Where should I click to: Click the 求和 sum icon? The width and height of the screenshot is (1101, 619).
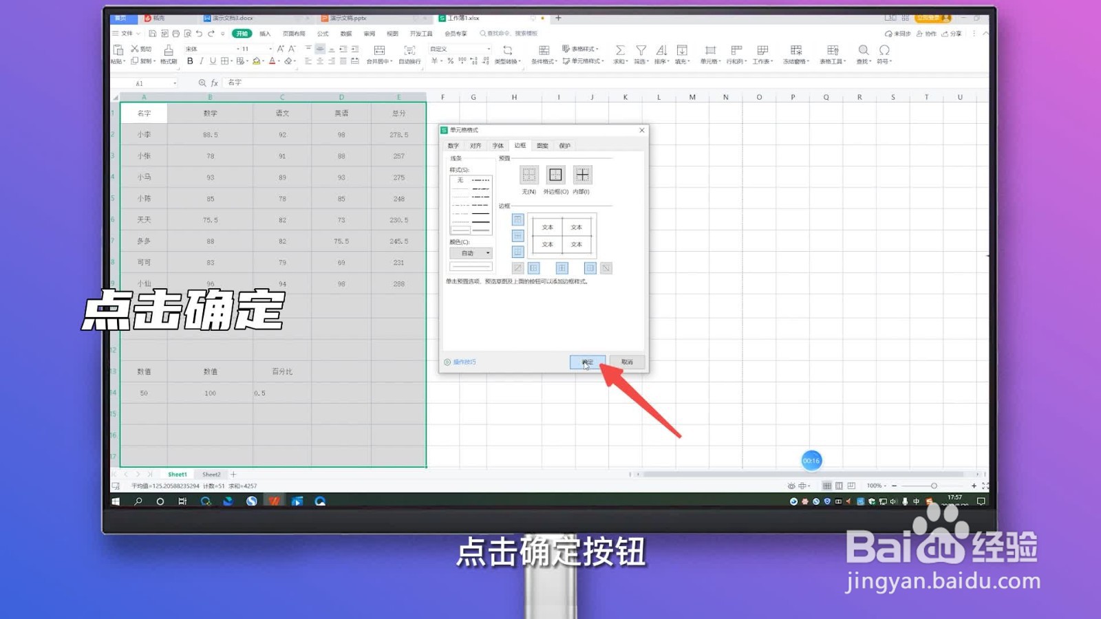click(620, 54)
